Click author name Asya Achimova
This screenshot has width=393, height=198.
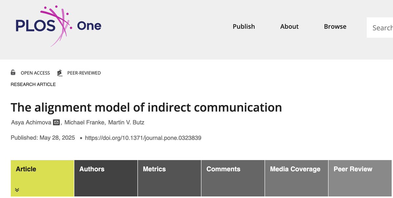pyautogui.click(x=31, y=123)
